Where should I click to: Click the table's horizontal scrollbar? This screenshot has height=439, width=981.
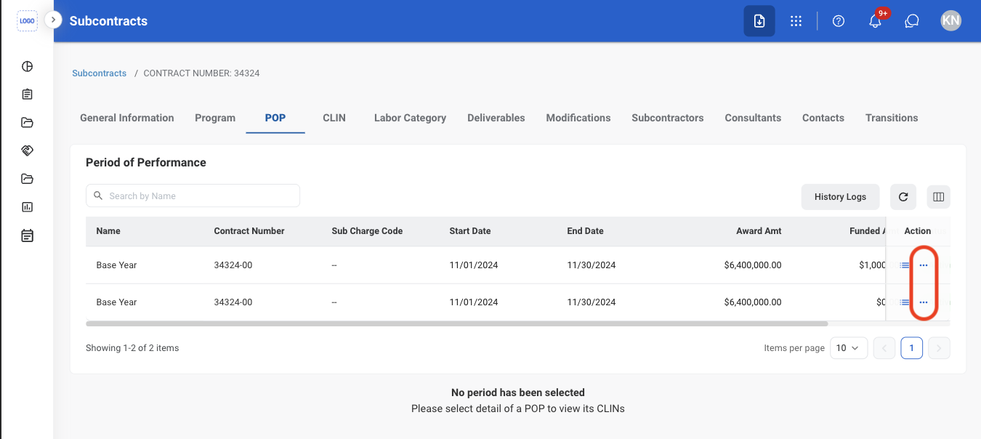click(456, 323)
